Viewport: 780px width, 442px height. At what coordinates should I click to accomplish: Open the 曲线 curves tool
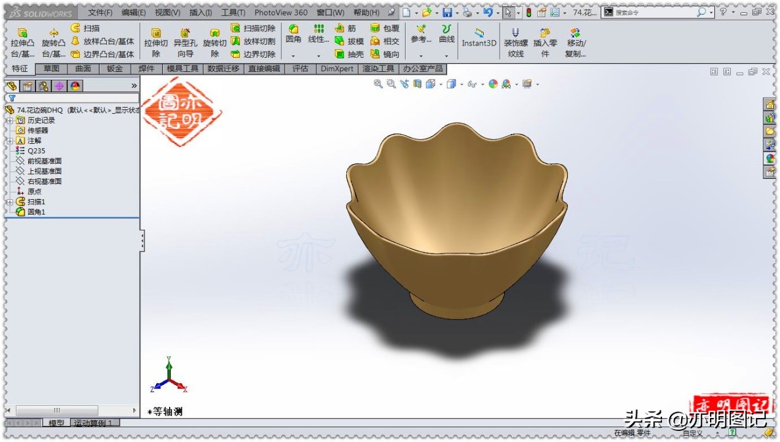tap(447, 34)
